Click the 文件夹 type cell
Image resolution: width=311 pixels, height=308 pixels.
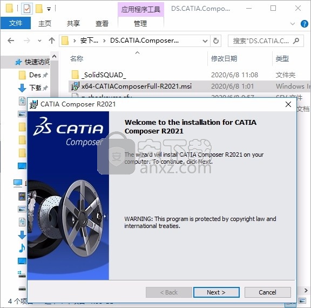pos(286,75)
